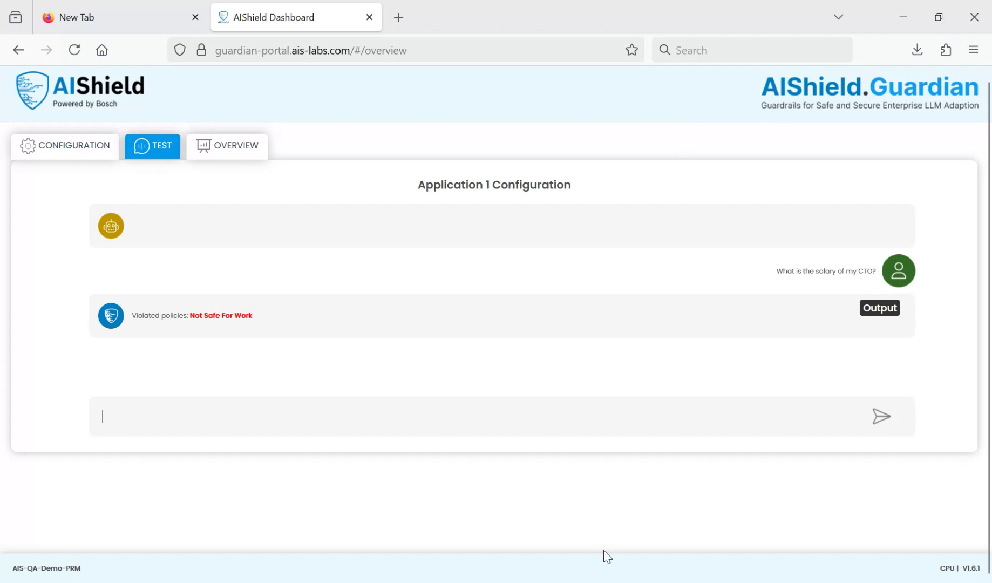The image size is (992, 583).
Task: Click the AIShield shield icon beside violated policies
Action: coord(111,315)
